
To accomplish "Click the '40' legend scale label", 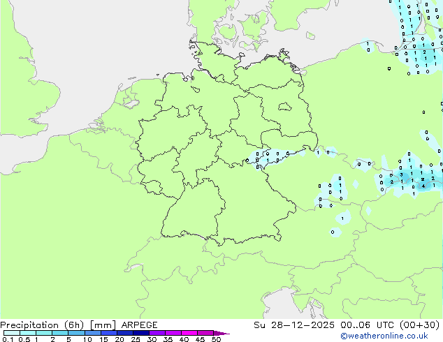I will 184,339.
